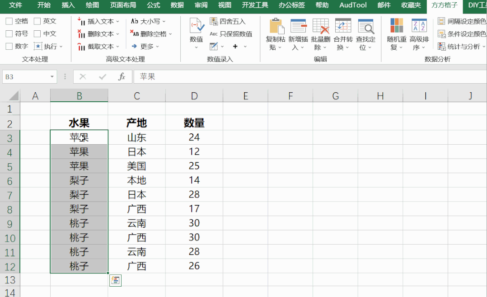
Task: Open the 批量删除 batch delete tool
Action: tap(321, 34)
